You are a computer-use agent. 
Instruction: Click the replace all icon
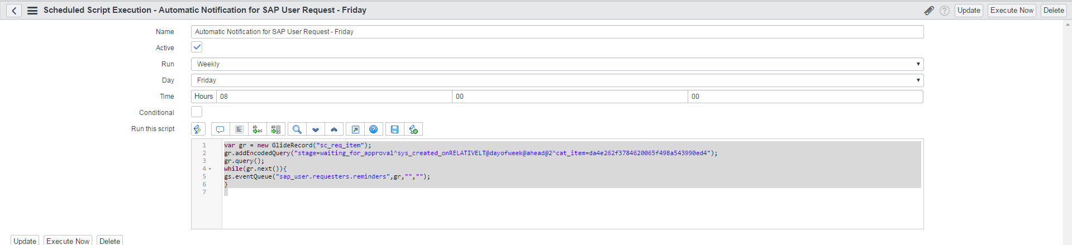tap(276, 129)
